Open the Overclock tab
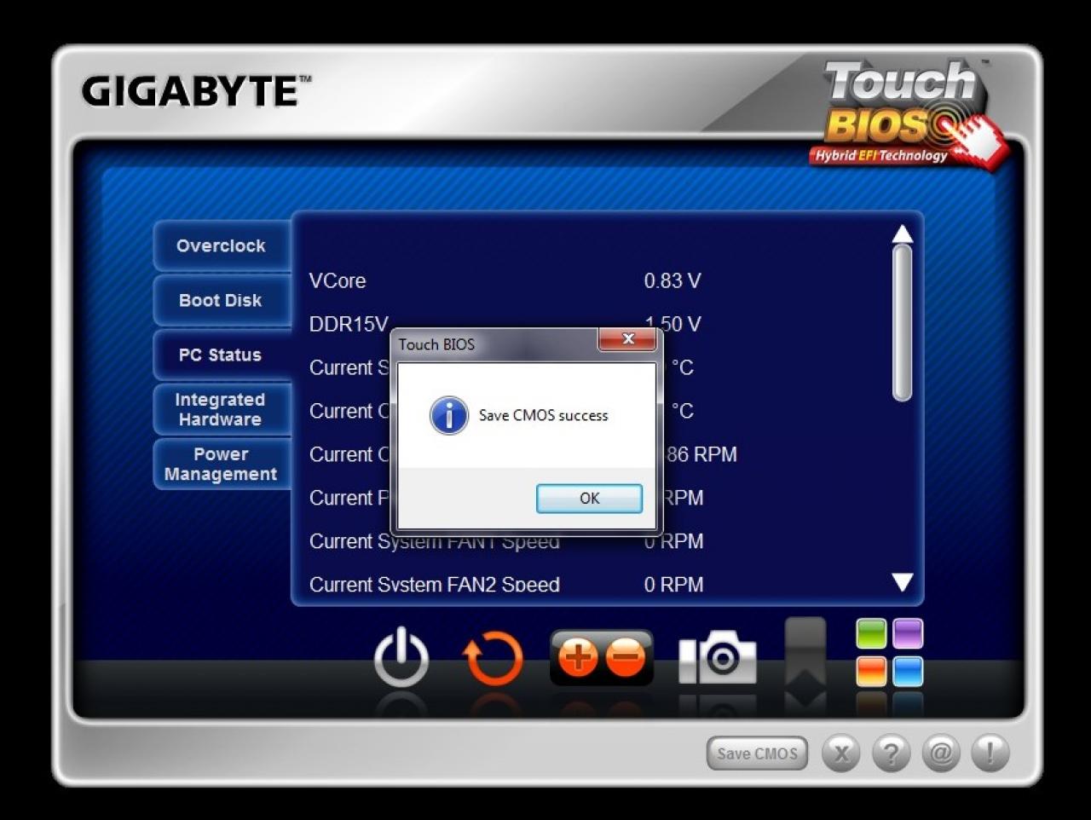The width and height of the screenshot is (1091, 820). (x=222, y=245)
